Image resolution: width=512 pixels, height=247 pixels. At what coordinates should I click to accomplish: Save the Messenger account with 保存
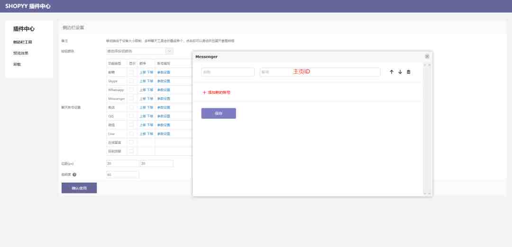click(x=219, y=114)
